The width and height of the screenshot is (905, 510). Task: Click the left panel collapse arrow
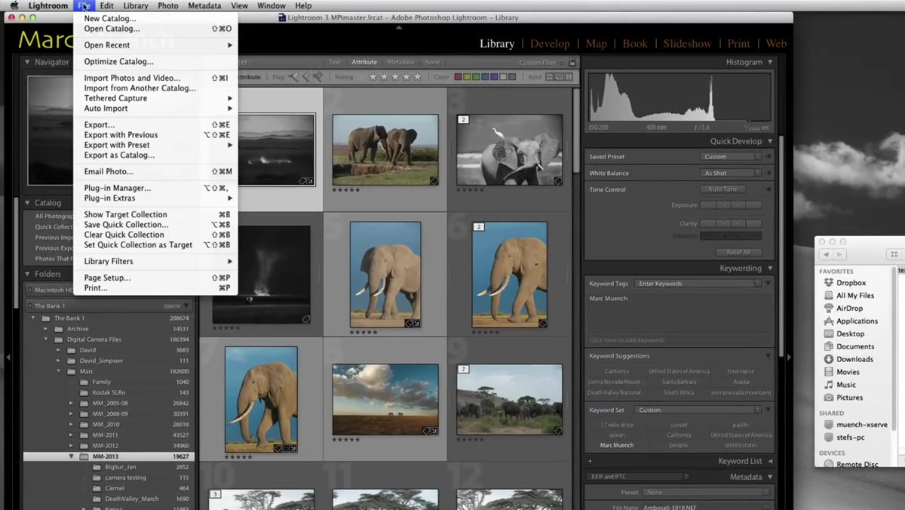[x=8, y=358]
